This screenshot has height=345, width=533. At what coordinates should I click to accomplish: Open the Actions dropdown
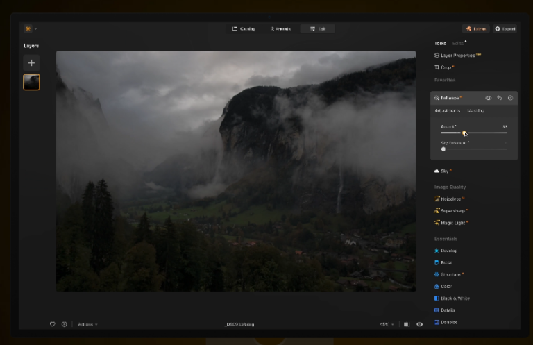pyautogui.click(x=87, y=324)
